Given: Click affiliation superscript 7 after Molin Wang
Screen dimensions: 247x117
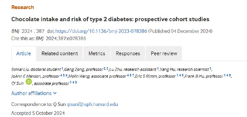Looking at the screenshot, I should pyautogui.click(x=133, y=75).
